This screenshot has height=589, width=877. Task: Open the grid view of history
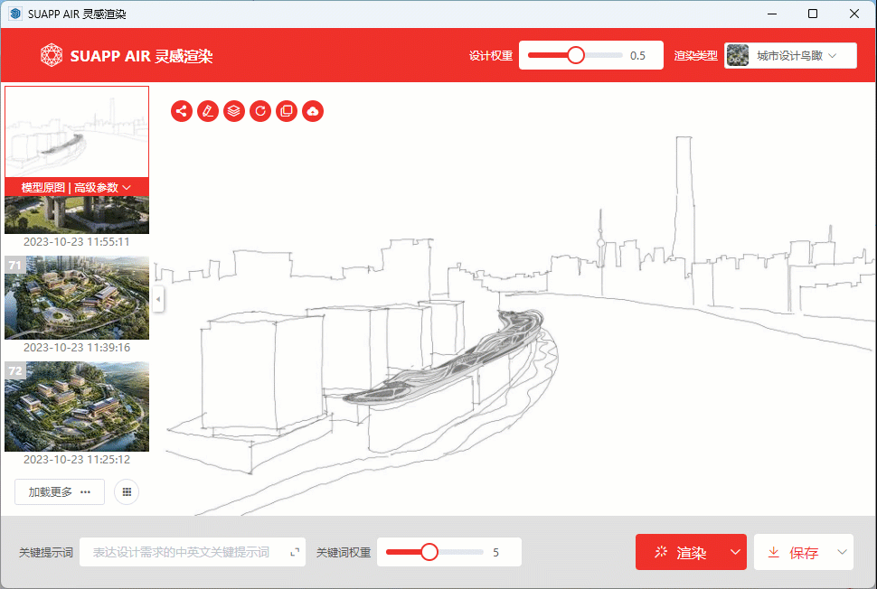pyautogui.click(x=127, y=491)
